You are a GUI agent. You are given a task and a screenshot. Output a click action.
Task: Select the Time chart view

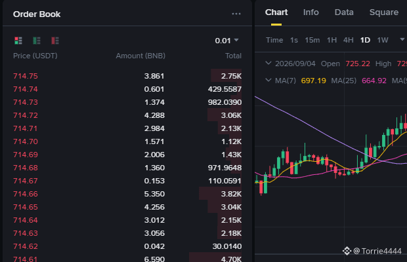coord(274,40)
